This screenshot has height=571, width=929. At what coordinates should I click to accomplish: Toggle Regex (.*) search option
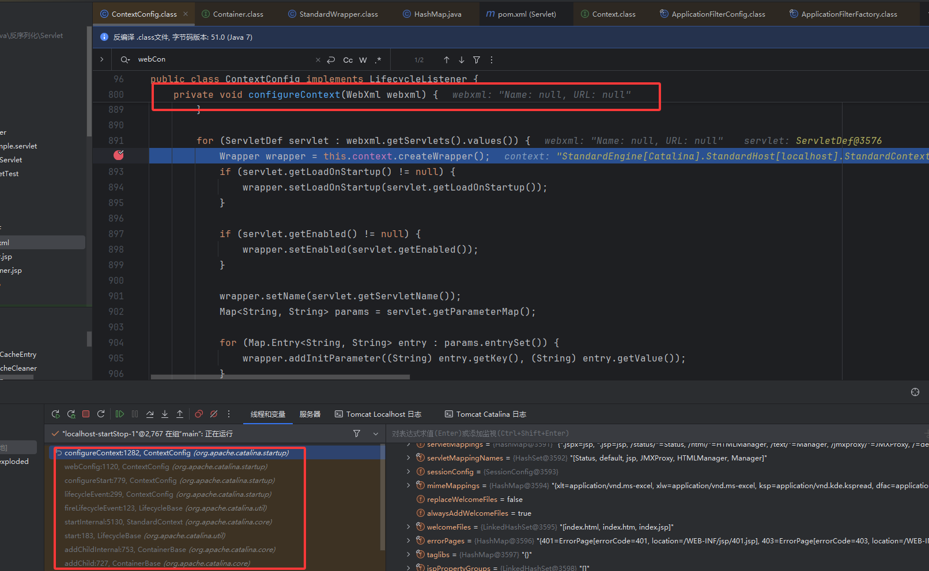click(x=378, y=60)
